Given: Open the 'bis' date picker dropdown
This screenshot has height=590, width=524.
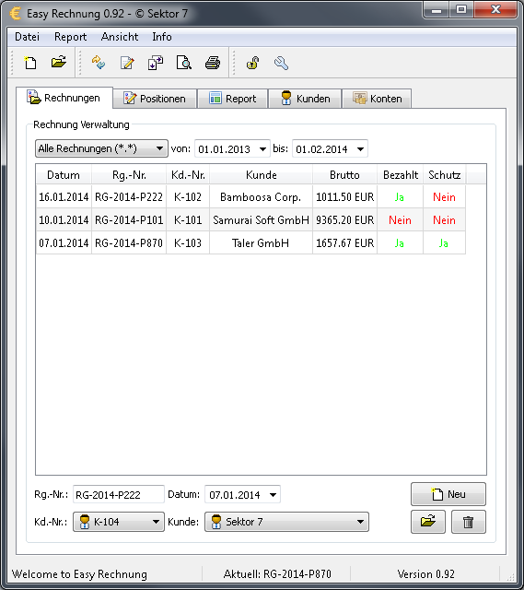Looking at the screenshot, I should (x=360, y=149).
